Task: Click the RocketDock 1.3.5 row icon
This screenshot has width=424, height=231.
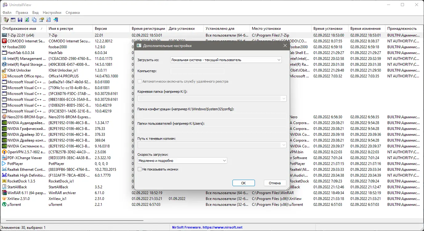Action: tap(4, 181)
